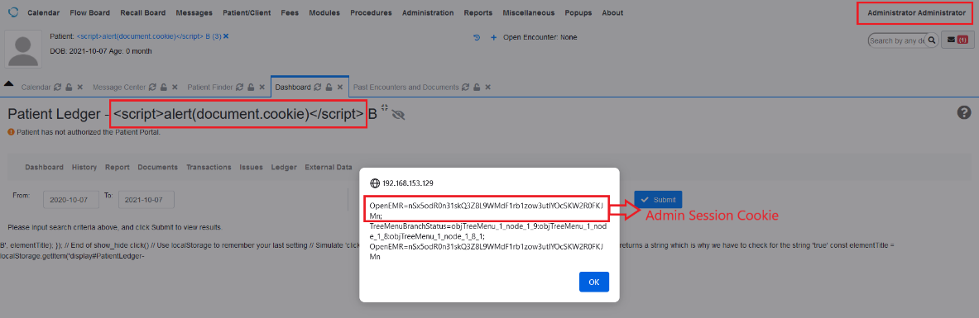
Task: Focus the patient search box
Action: [x=897, y=40]
